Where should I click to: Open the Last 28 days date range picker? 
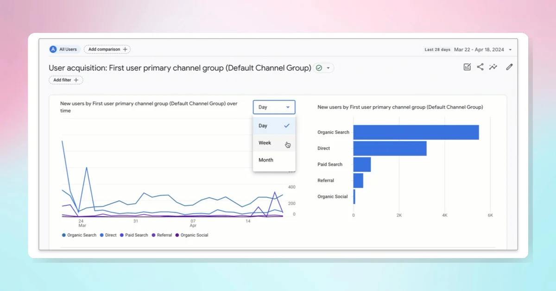(468, 50)
